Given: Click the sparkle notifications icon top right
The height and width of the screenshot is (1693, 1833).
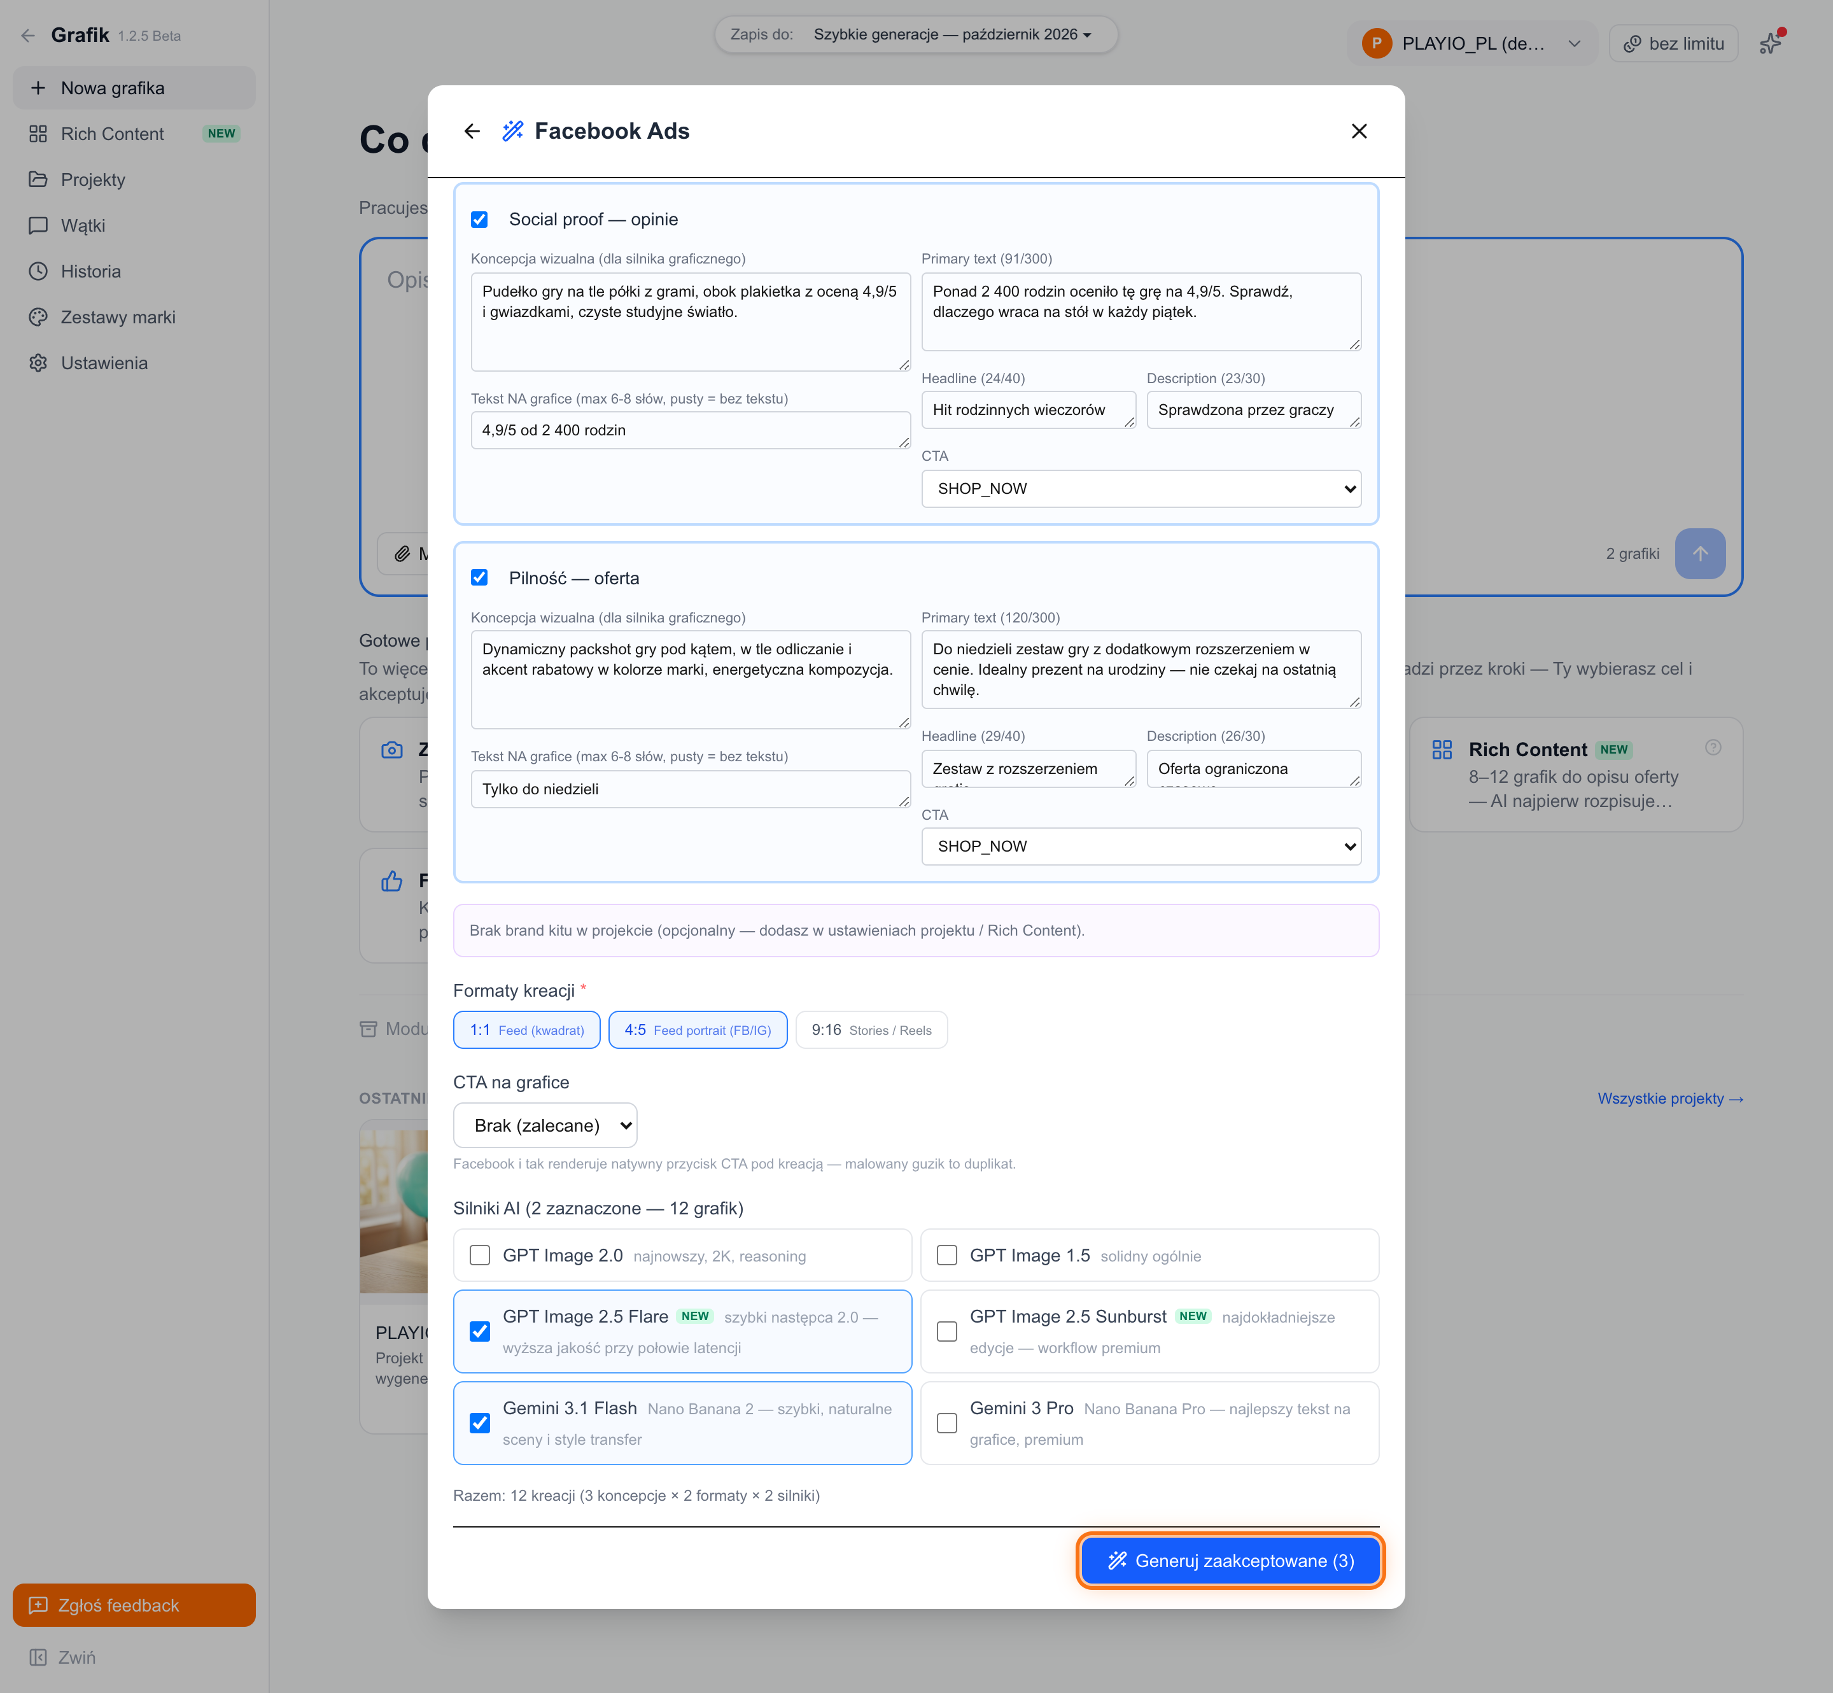Looking at the screenshot, I should [1772, 43].
